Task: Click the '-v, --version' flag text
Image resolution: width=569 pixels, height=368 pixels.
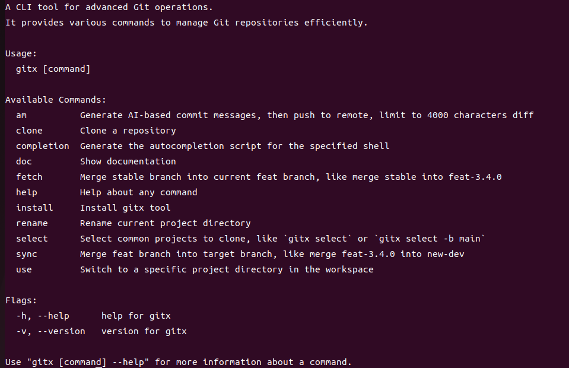Action: 50,331
